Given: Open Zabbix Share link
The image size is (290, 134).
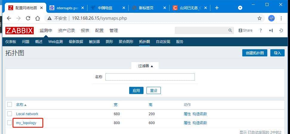Looking at the screenshot, I should [245, 30].
